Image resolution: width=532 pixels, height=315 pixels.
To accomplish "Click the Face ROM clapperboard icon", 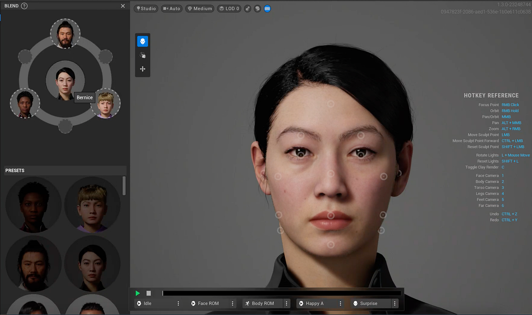I will pyautogui.click(x=194, y=303).
